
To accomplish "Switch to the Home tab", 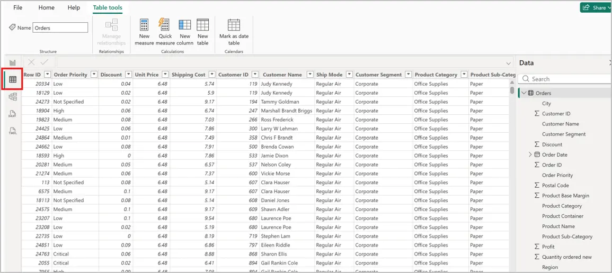I will click(x=47, y=7).
